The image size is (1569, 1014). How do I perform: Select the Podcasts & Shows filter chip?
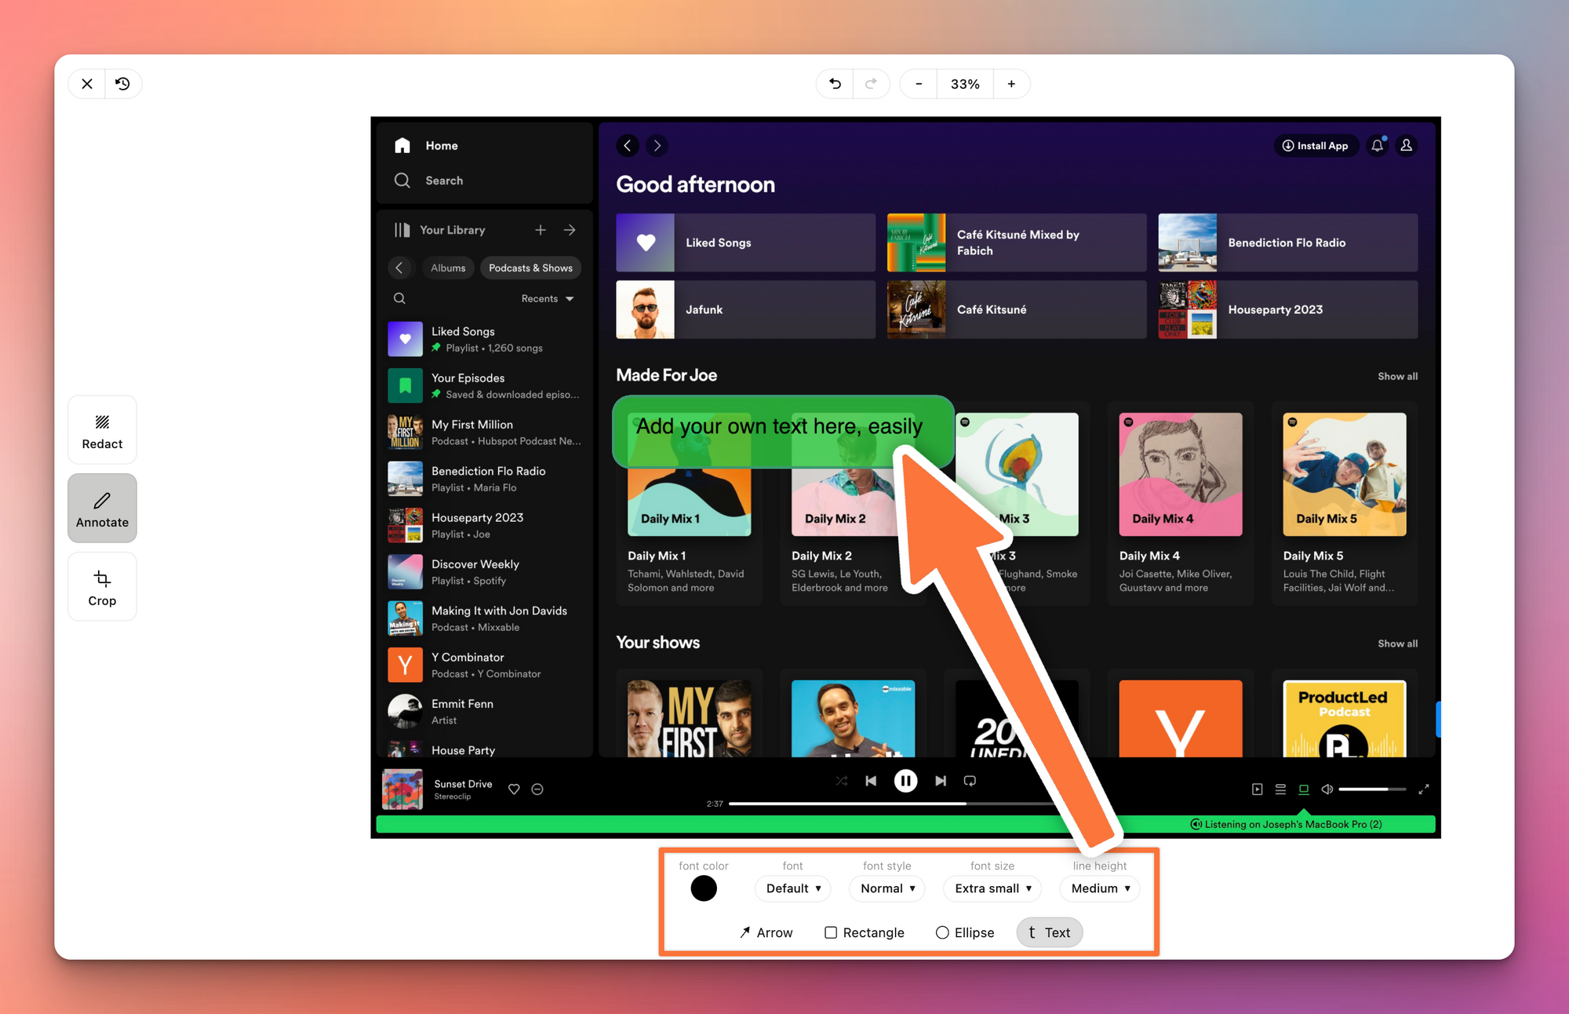(x=530, y=268)
